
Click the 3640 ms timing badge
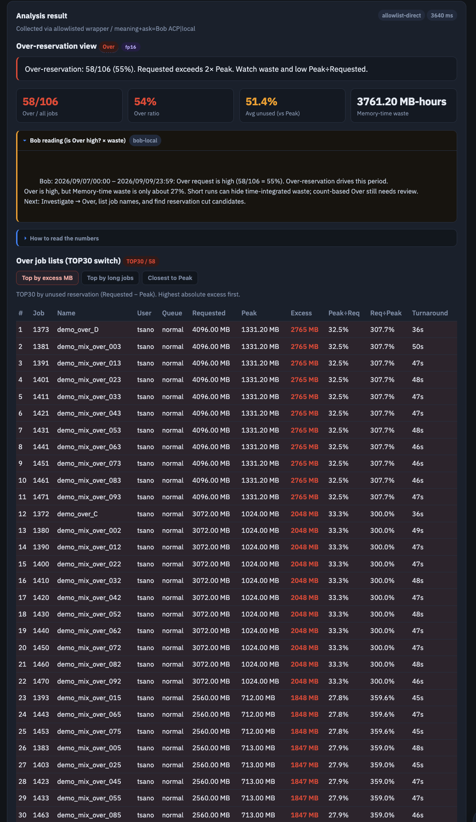pyautogui.click(x=442, y=16)
